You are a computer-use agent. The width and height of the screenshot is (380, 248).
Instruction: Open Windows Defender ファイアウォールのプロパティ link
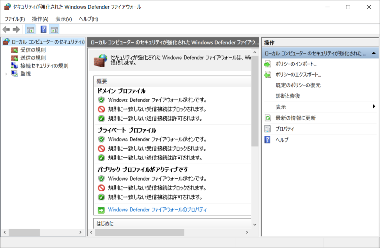pos(157,210)
